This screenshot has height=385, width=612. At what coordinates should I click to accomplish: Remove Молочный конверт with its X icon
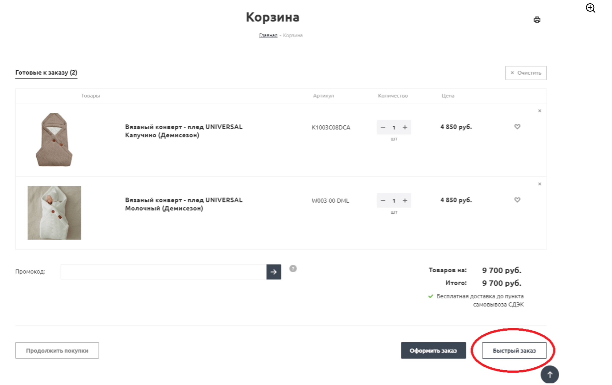tap(540, 184)
